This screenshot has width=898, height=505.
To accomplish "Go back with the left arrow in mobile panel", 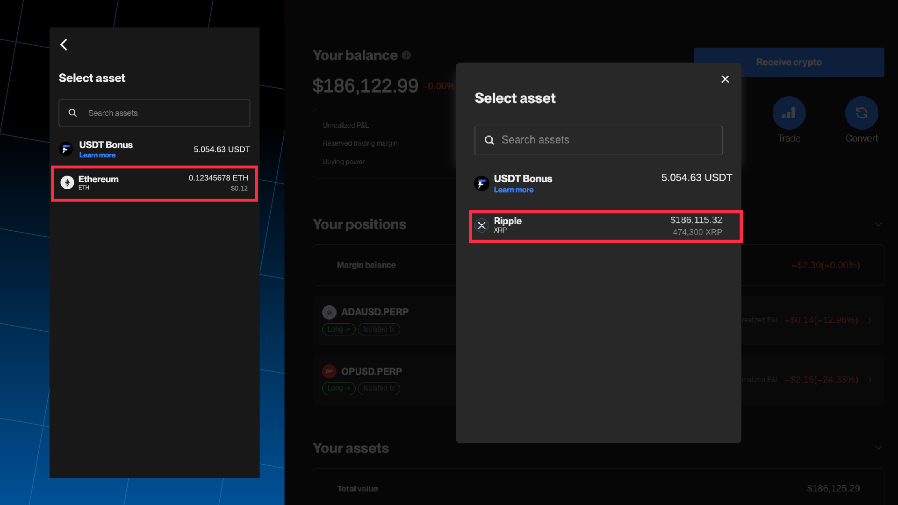I will (64, 45).
